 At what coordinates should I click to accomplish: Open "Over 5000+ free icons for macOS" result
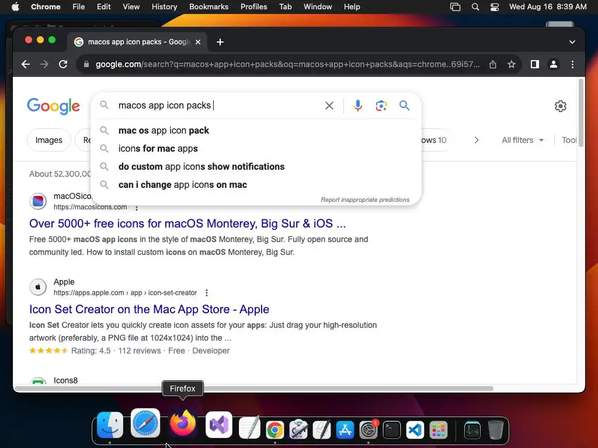click(187, 223)
